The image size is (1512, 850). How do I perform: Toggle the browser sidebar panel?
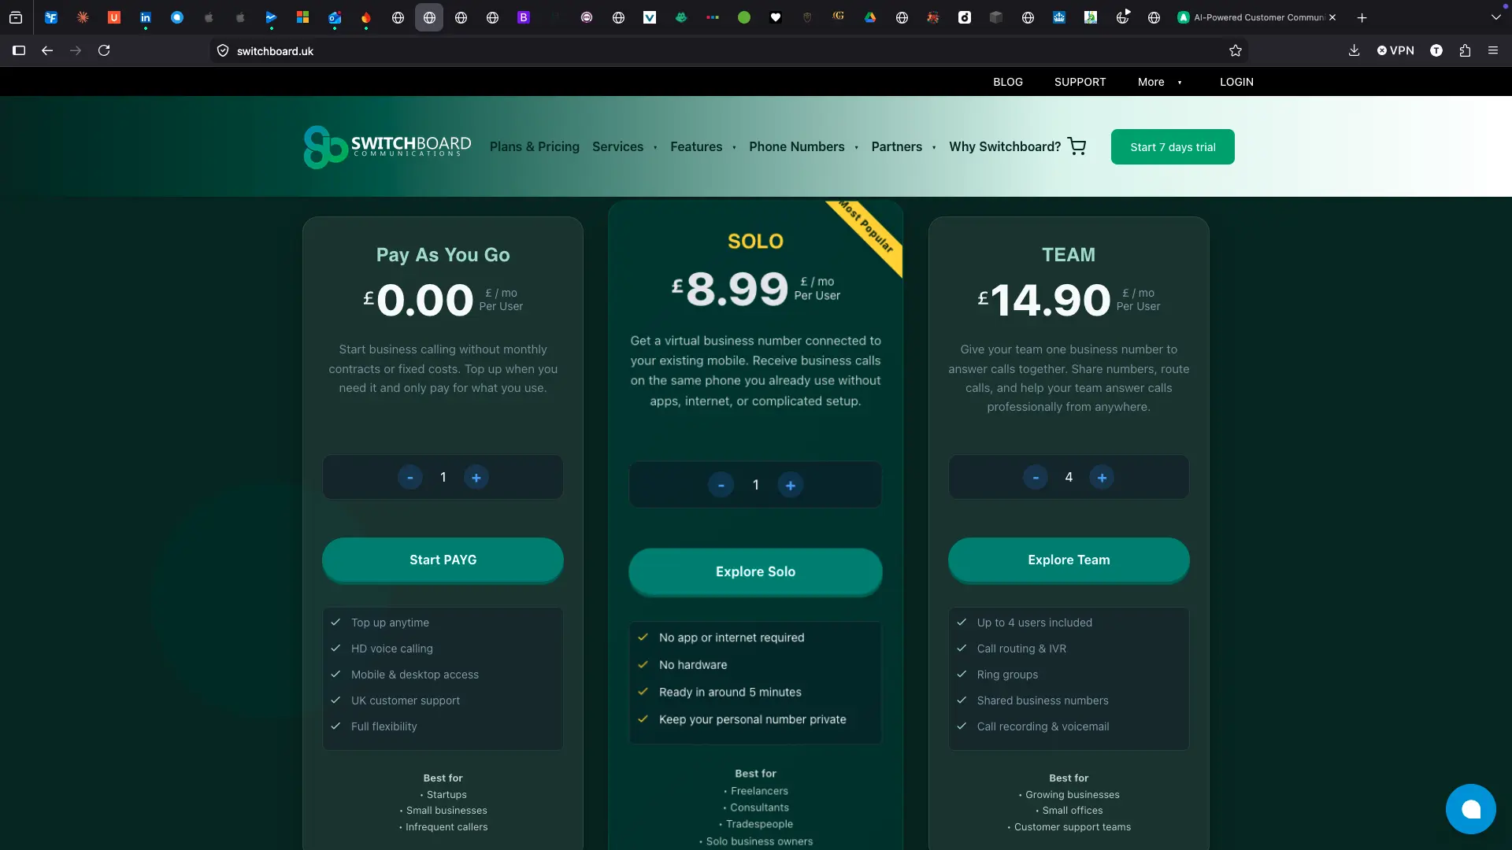pyautogui.click(x=19, y=50)
